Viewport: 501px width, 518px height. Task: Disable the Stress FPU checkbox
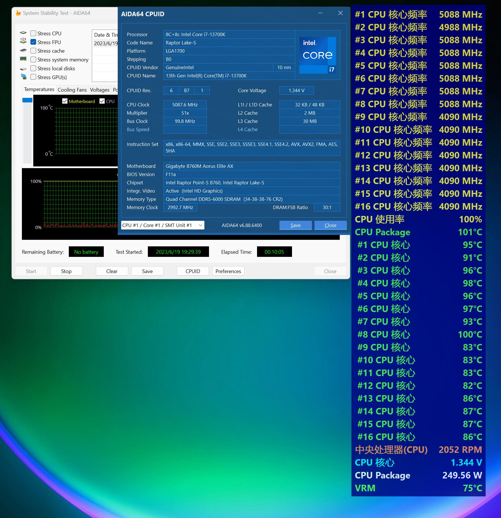pyautogui.click(x=33, y=42)
